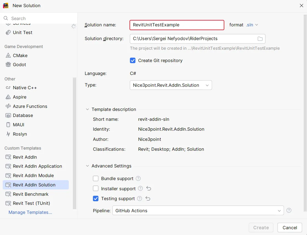Screen dimensions: 307x235
Task: Reset the Installer support option
Action: coord(149,189)
